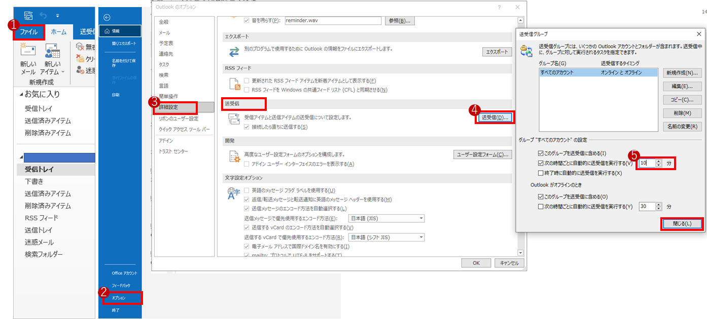Select すべてのアカウント group row
The image size is (707, 319).
(x=598, y=72)
